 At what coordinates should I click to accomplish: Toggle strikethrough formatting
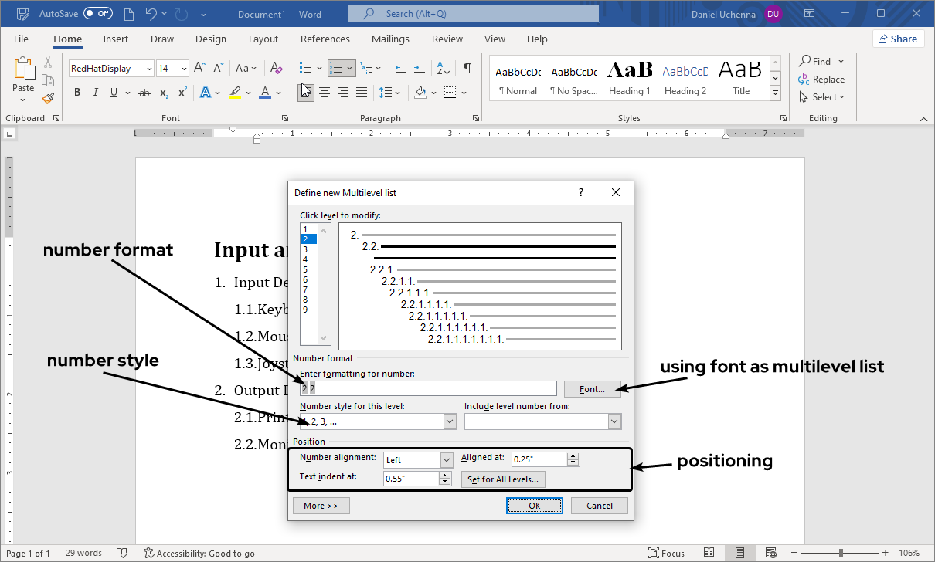pyautogui.click(x=144, y=93)
